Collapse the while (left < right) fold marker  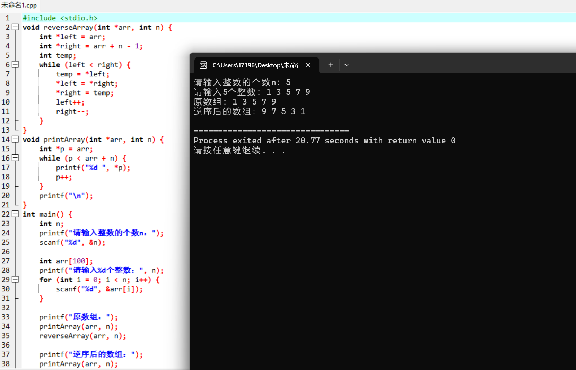pos(15,64)
